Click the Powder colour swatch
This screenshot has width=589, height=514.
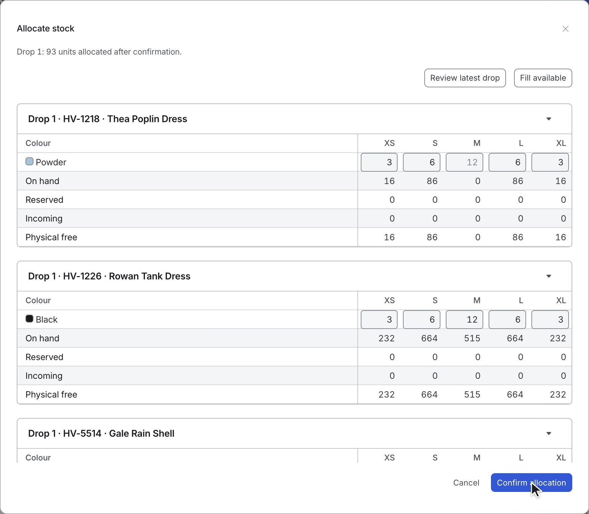(29, 162)
